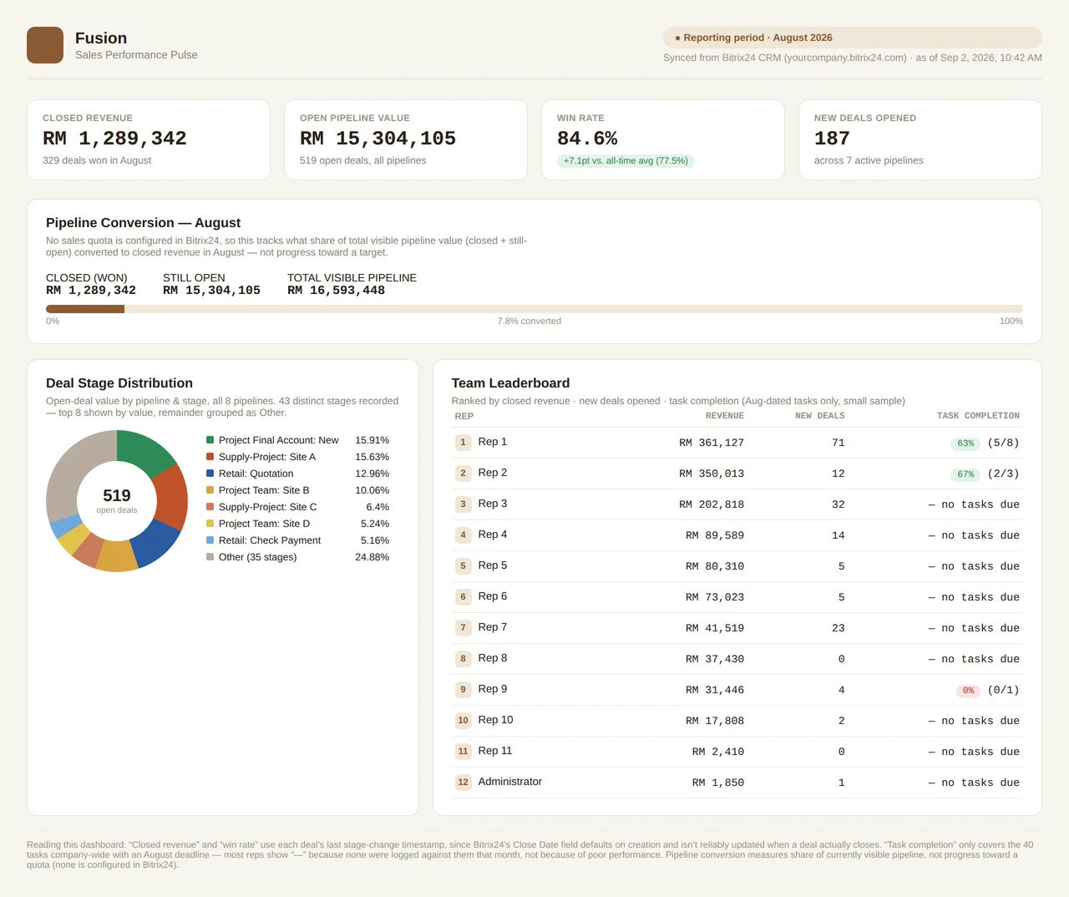Click Rep 2 revenue RM 350,013
Image resolution: width=1069 pixels, height=897 pixels.
[712, 474]
